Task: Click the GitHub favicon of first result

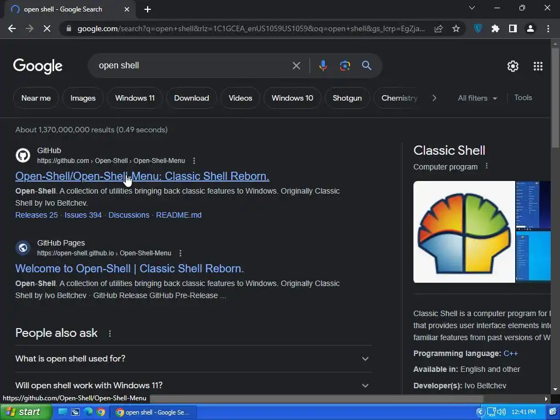Action: (x=23, y=155)
